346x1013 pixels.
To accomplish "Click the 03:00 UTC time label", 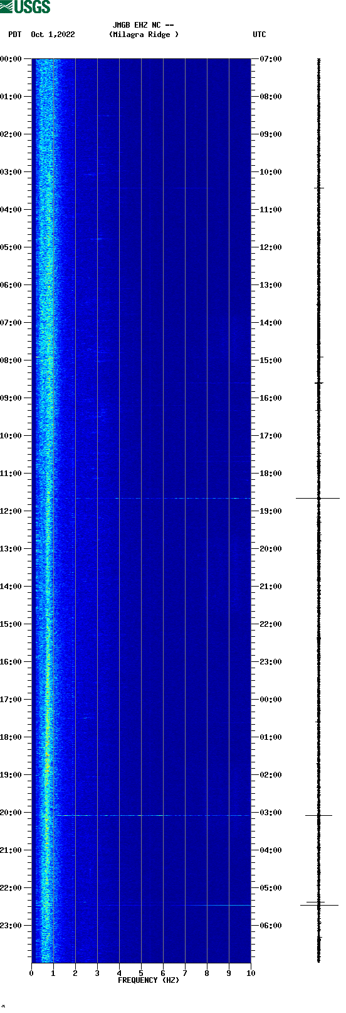I will click(x=271, y=813).
